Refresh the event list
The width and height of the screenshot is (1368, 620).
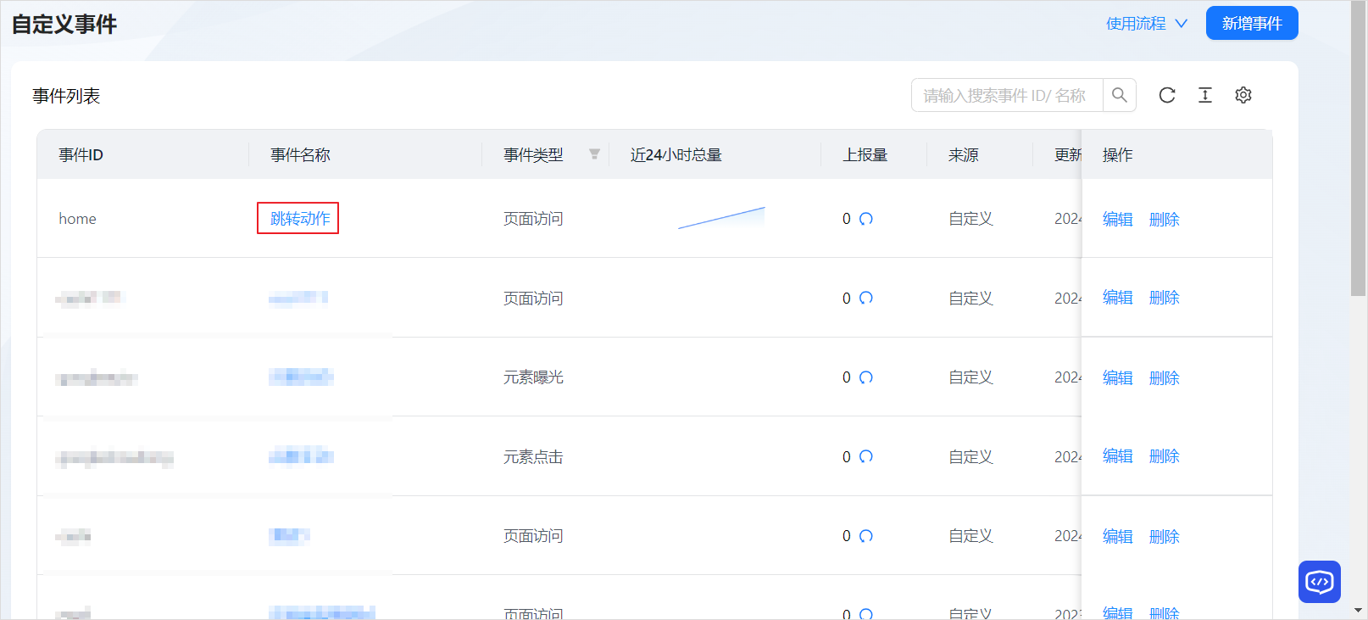(x=1167, y=95)
